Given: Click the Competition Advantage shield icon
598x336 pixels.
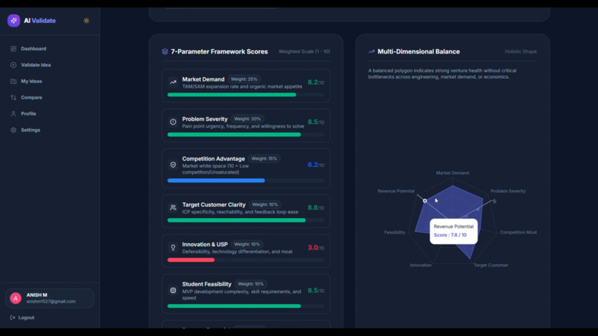Looking at the screenshot, I should 173,165.
